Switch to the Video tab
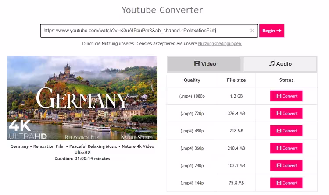329x195 pixels. coord(204,64)
